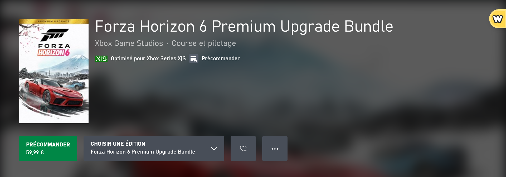Screen dimensions: 506x177
Task: Click the Précommander status label near calendar
Action: click(x=221, y=58)
